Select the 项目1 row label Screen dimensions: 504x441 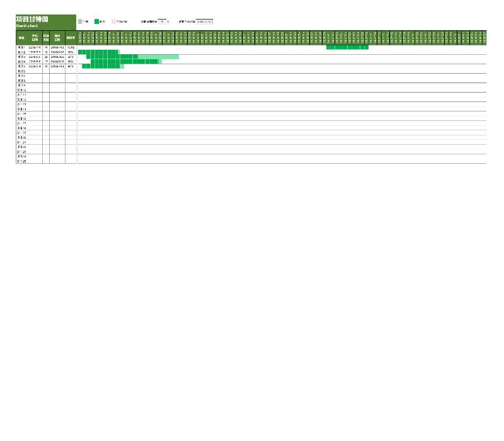tap(21, 47)
